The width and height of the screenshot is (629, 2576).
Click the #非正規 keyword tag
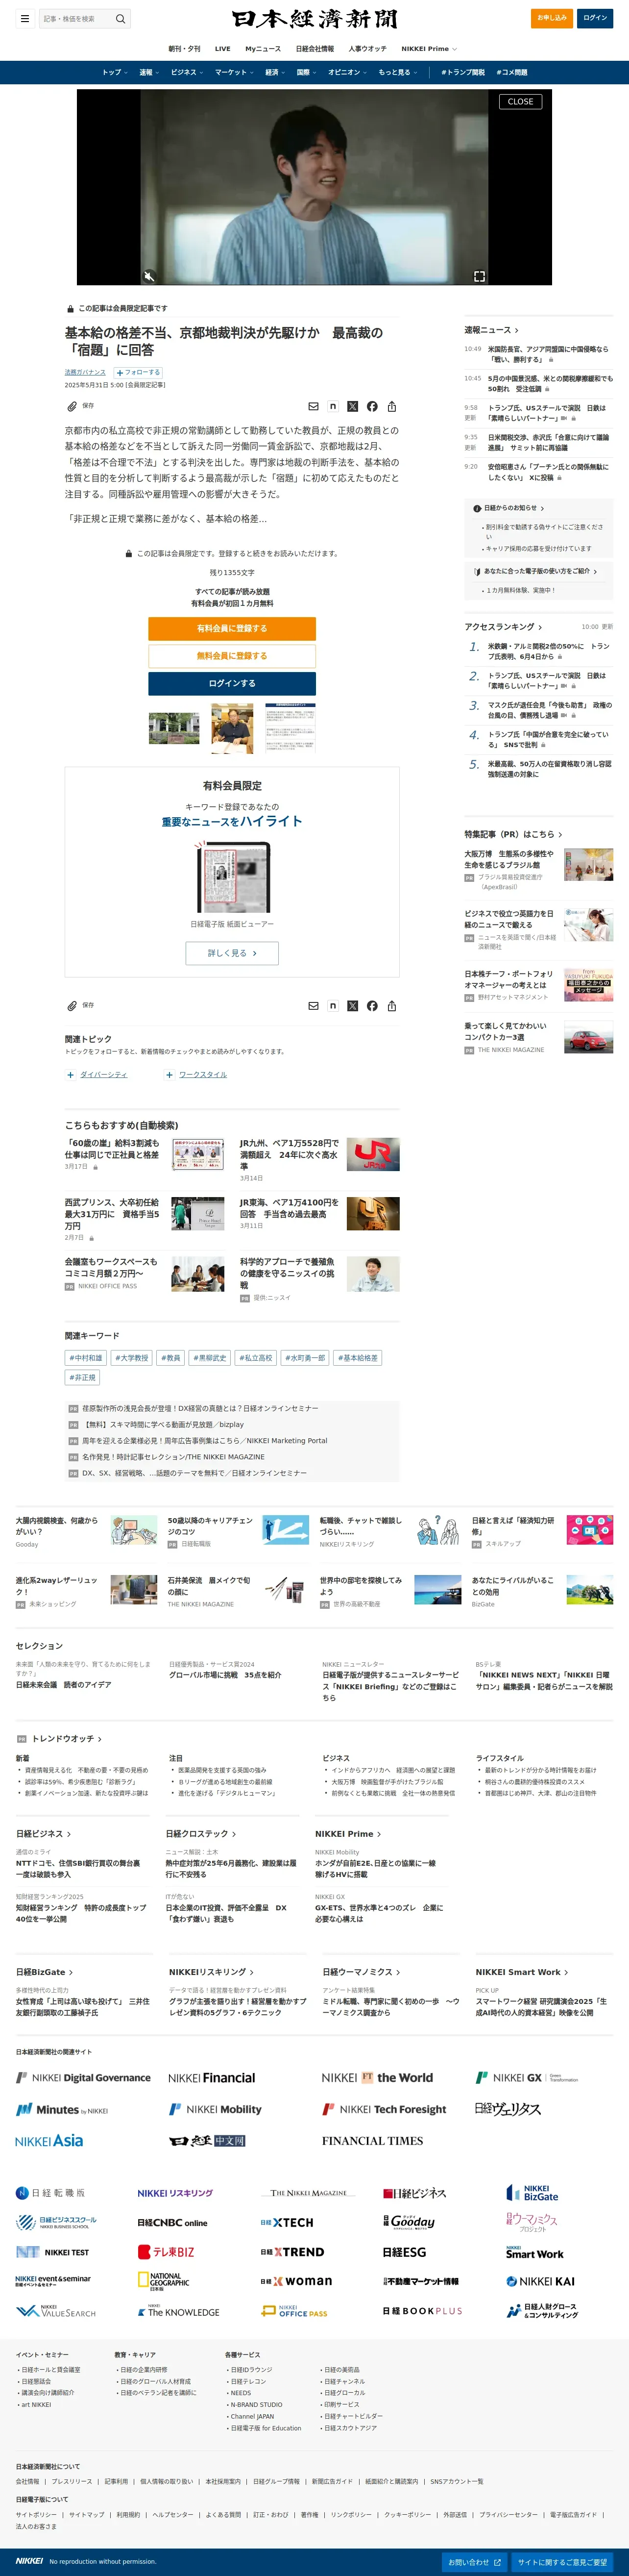[x=83, y=1377]
